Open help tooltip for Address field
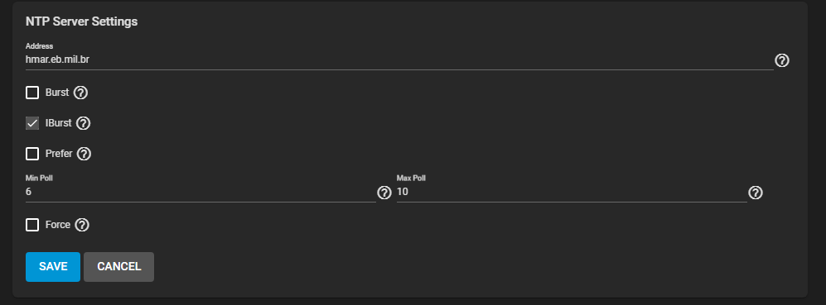This screenshot has height=305, width=826. coord(782,60)
